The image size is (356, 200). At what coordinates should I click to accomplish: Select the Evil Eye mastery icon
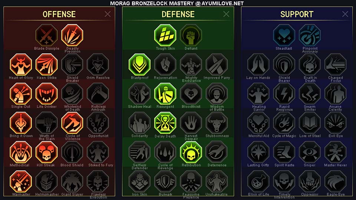click(x=335, y=123)
